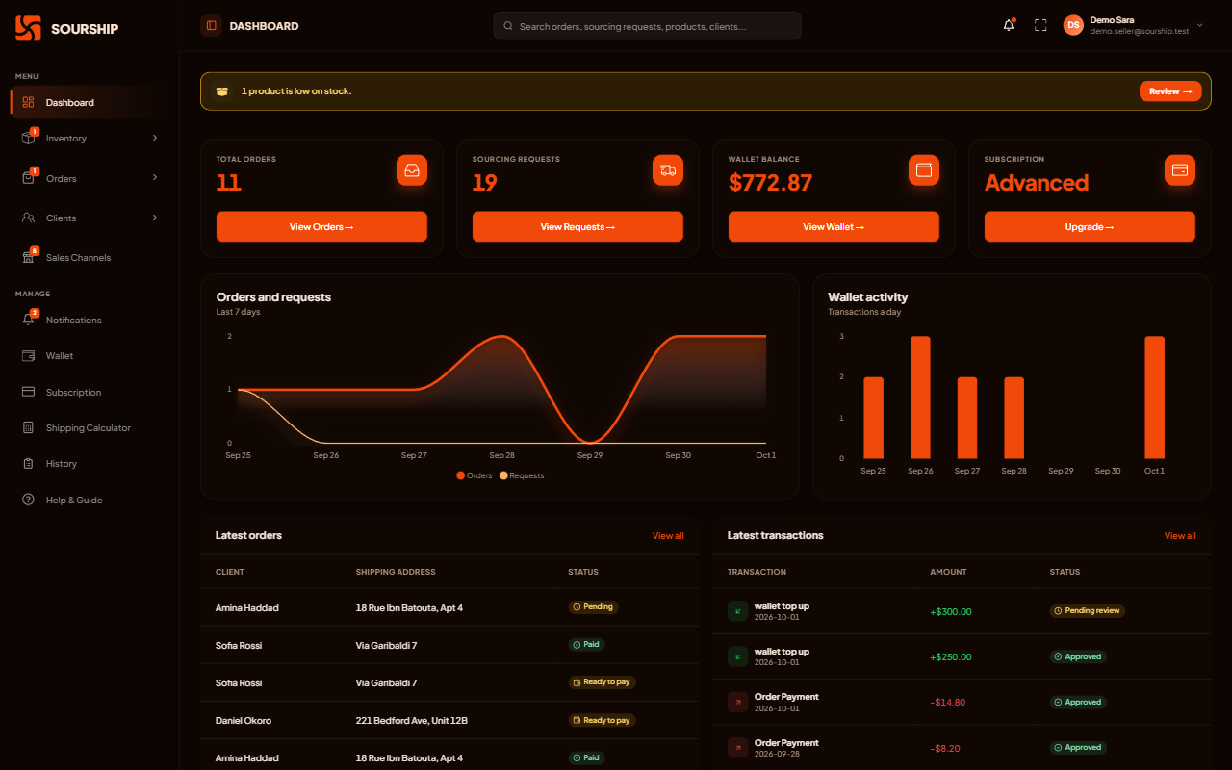
Task: Click the Daniel Okoro client name
Action: [244, 720]
